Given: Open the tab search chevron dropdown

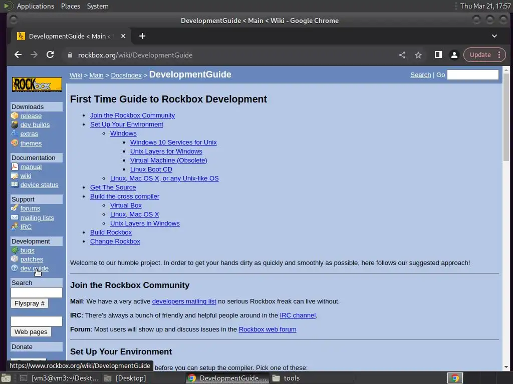Looking at the screenshot, I should pos(494,36).
